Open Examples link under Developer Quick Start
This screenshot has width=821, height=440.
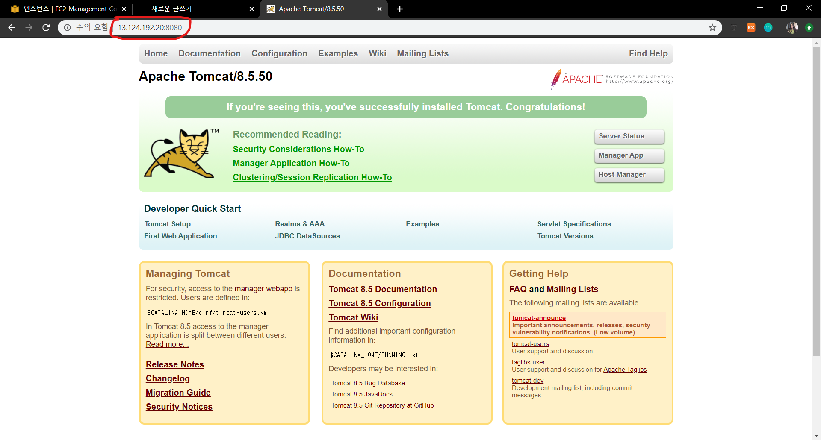tap(422, 224)
